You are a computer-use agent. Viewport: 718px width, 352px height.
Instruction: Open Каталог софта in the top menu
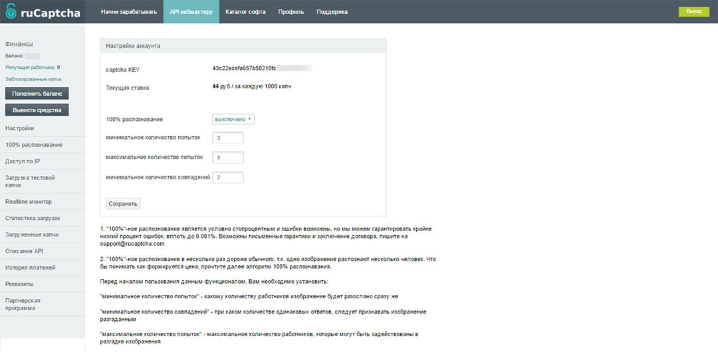coord(245,11)
